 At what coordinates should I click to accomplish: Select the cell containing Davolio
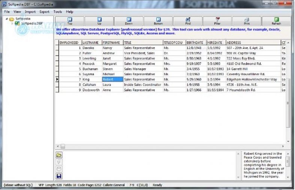92,48
